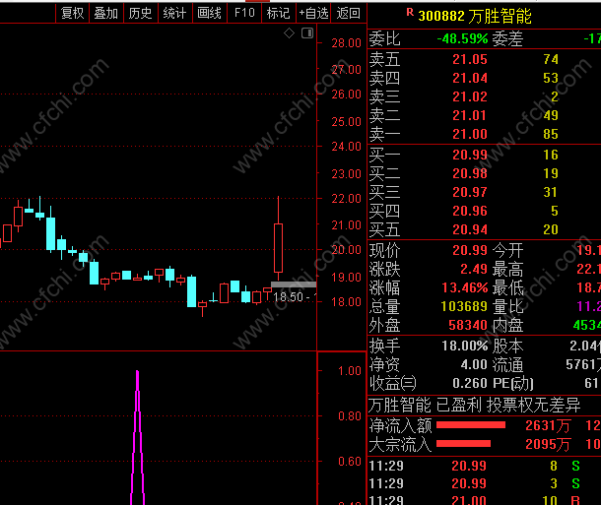
Task: Click the 复权 toolbar button
Action: (73, 14)
